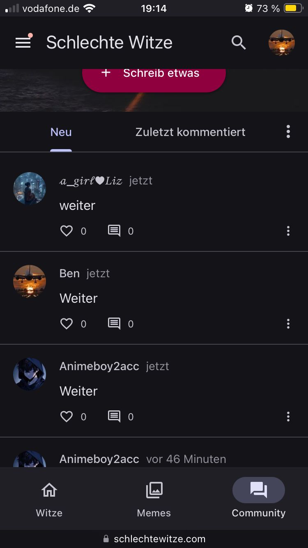Expand options for Animeboy2acc's "Weiter" post
The image size is (308, 548).
coord(288,417)
